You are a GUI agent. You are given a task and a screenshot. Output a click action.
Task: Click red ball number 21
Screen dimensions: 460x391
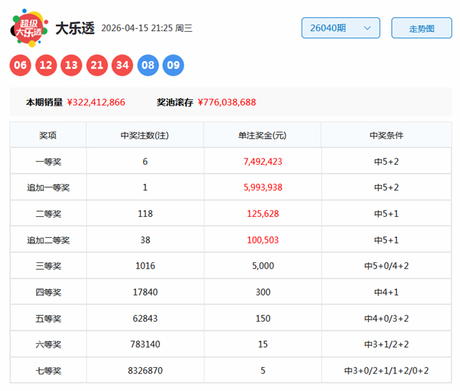(97, 66)
